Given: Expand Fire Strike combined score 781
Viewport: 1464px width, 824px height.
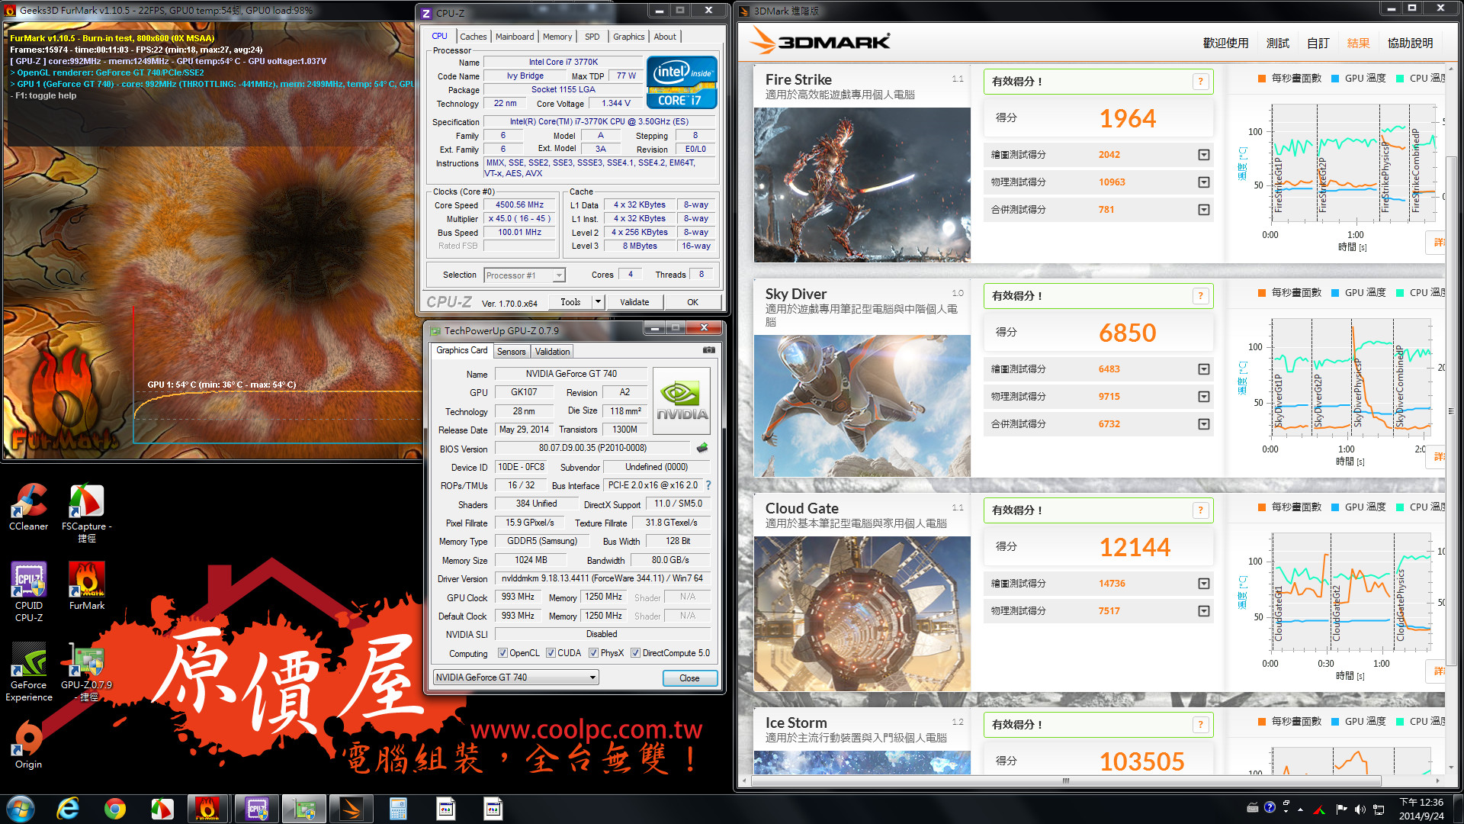Looking at the screenshot, I should [1204, 210].
